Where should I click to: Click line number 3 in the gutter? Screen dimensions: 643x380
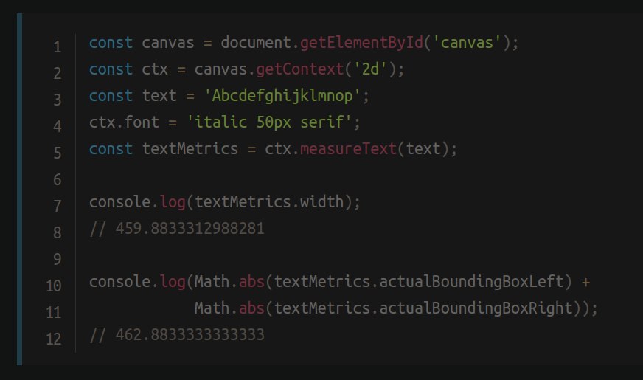(58, 100)
